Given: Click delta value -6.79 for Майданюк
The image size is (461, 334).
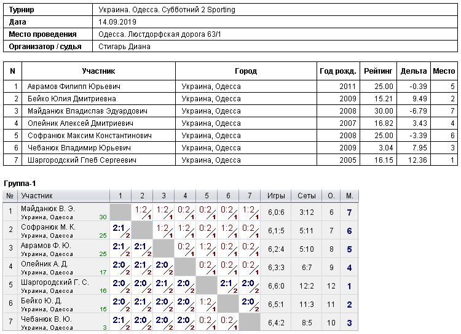Looking at the screenshot, I should [x=417, y=111].
